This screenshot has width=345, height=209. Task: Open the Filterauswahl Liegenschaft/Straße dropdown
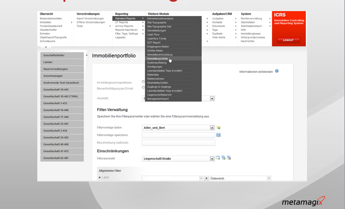(212, 159)
